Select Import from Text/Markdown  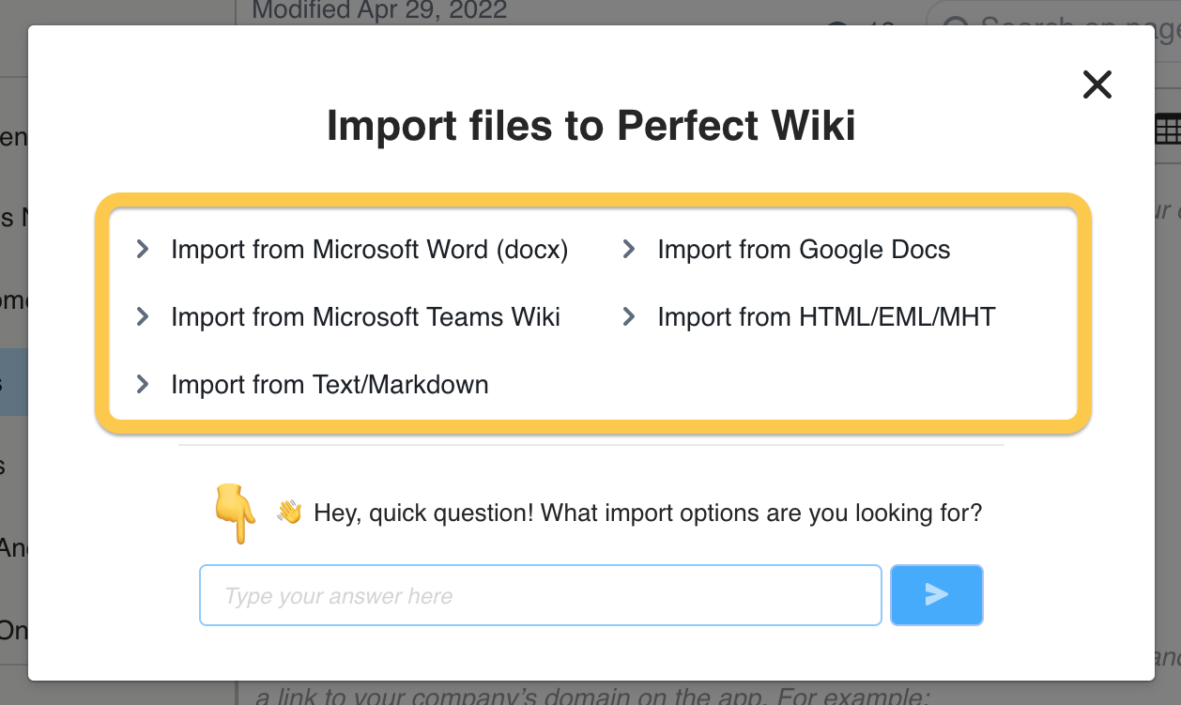(330, 384)
